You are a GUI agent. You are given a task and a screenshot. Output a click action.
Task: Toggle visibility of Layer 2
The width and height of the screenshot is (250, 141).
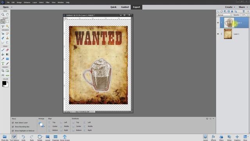coord(218,23)
